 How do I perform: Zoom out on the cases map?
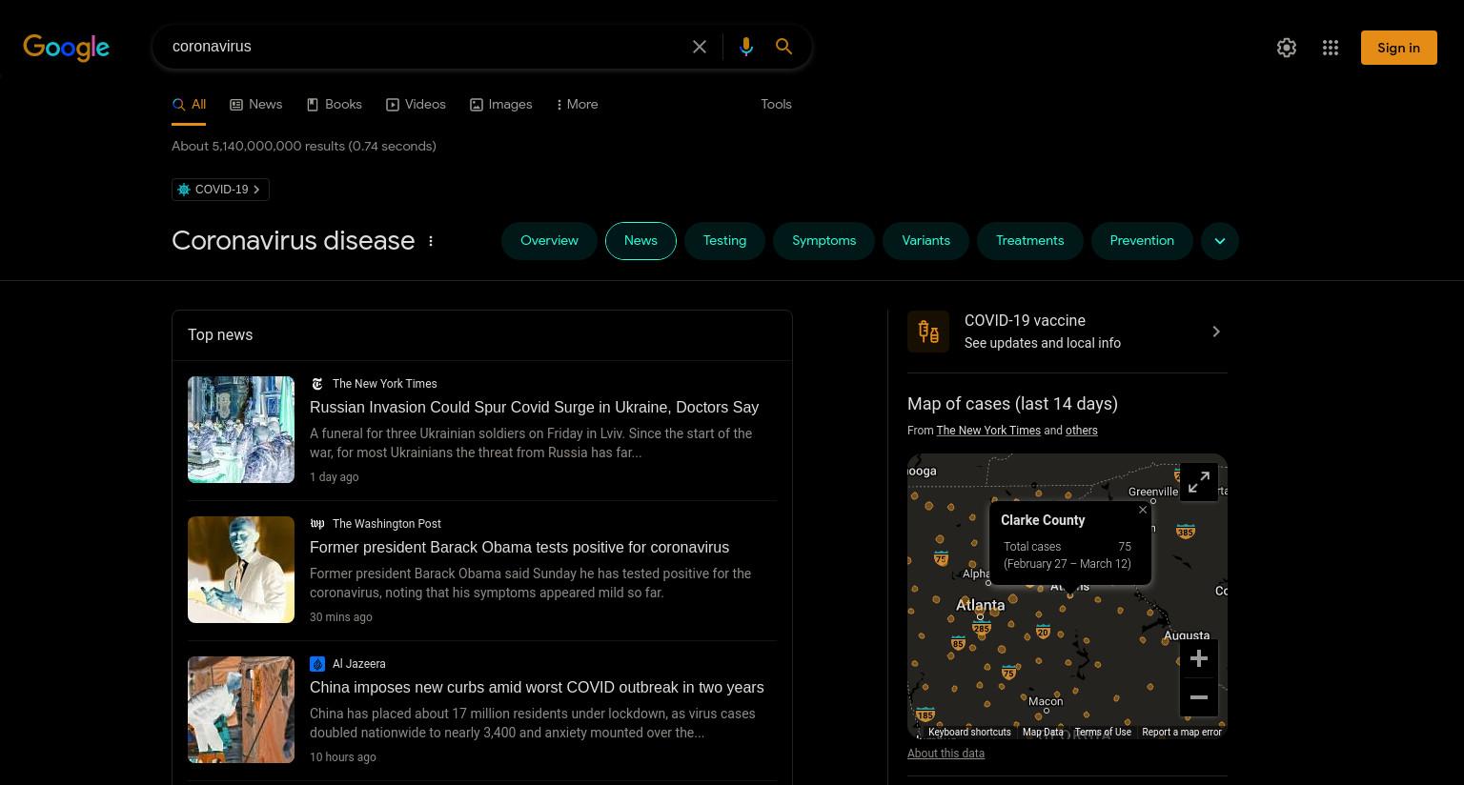coord(1199,697)
